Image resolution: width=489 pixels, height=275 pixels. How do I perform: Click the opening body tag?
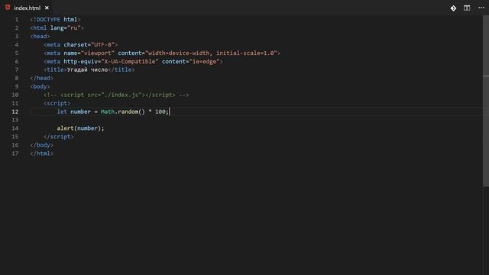[40, 86]
